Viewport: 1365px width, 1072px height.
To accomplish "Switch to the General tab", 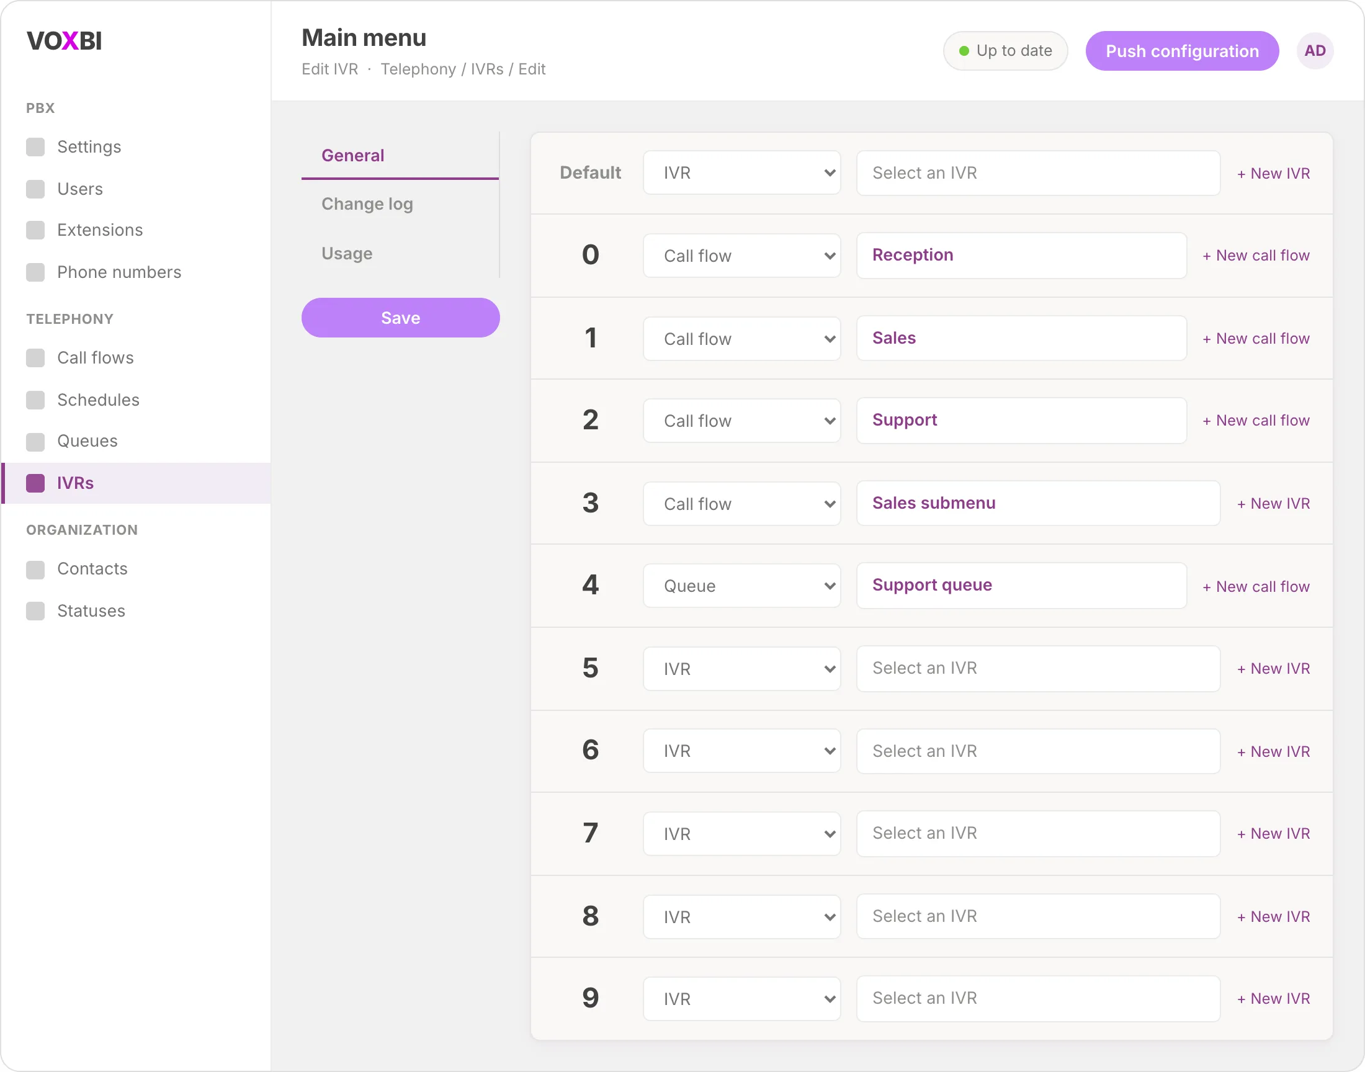I will pos(400,156).
